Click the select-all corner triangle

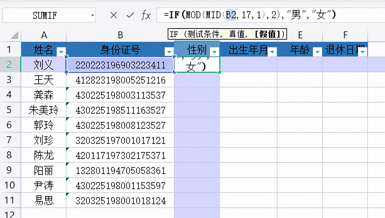point(14,35)
